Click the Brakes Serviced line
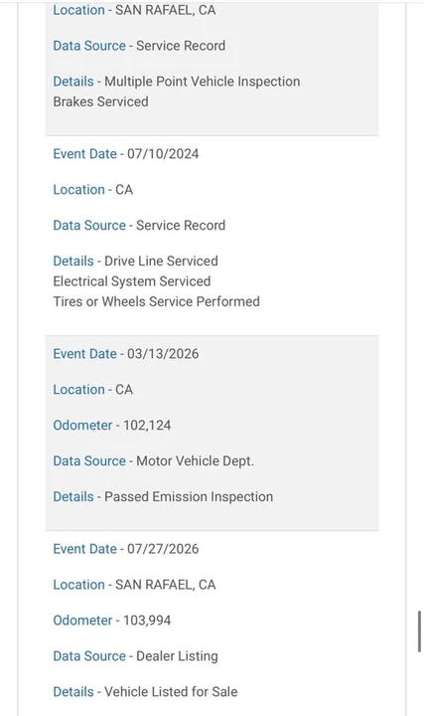This screenshot has height=716, width=424. (100, 101)
